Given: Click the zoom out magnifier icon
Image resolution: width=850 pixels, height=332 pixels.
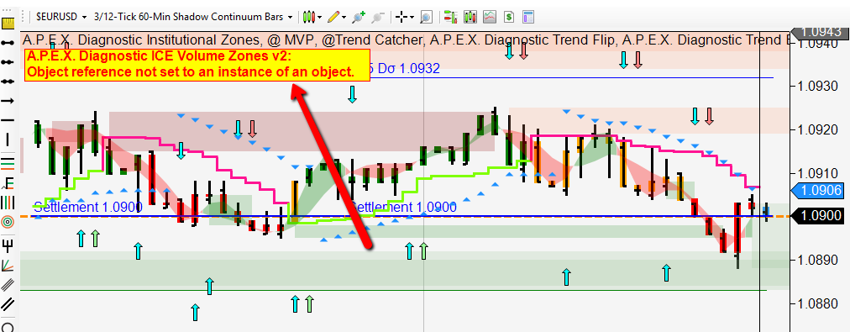Looking at the screenshot, I should [378, 18].
